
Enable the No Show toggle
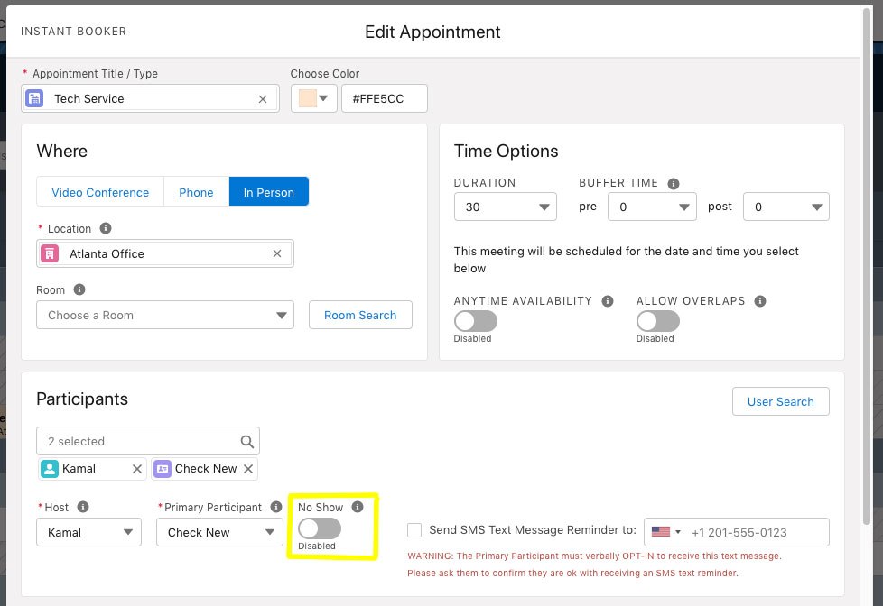click(x=320, y=528)
